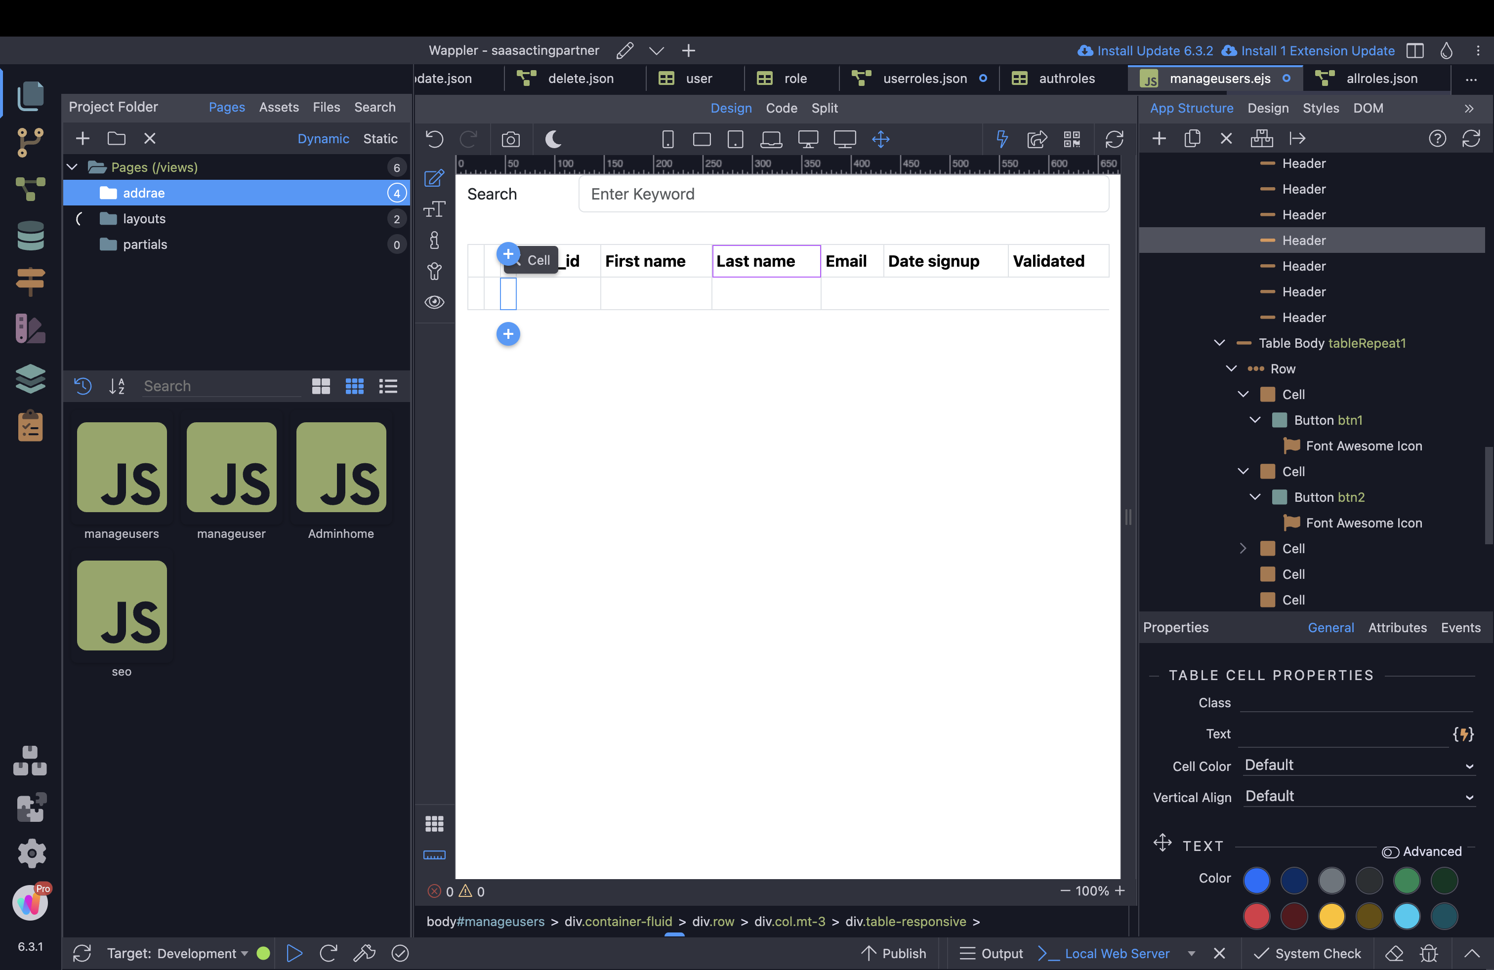
Task: Open the Vertical Align dropdown
Action: (1359, 797)
